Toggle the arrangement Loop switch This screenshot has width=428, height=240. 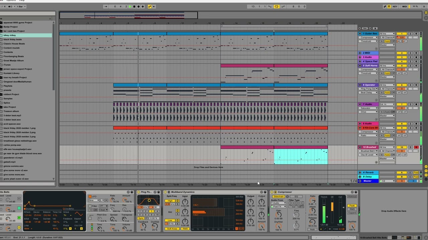tap(277, 6)
